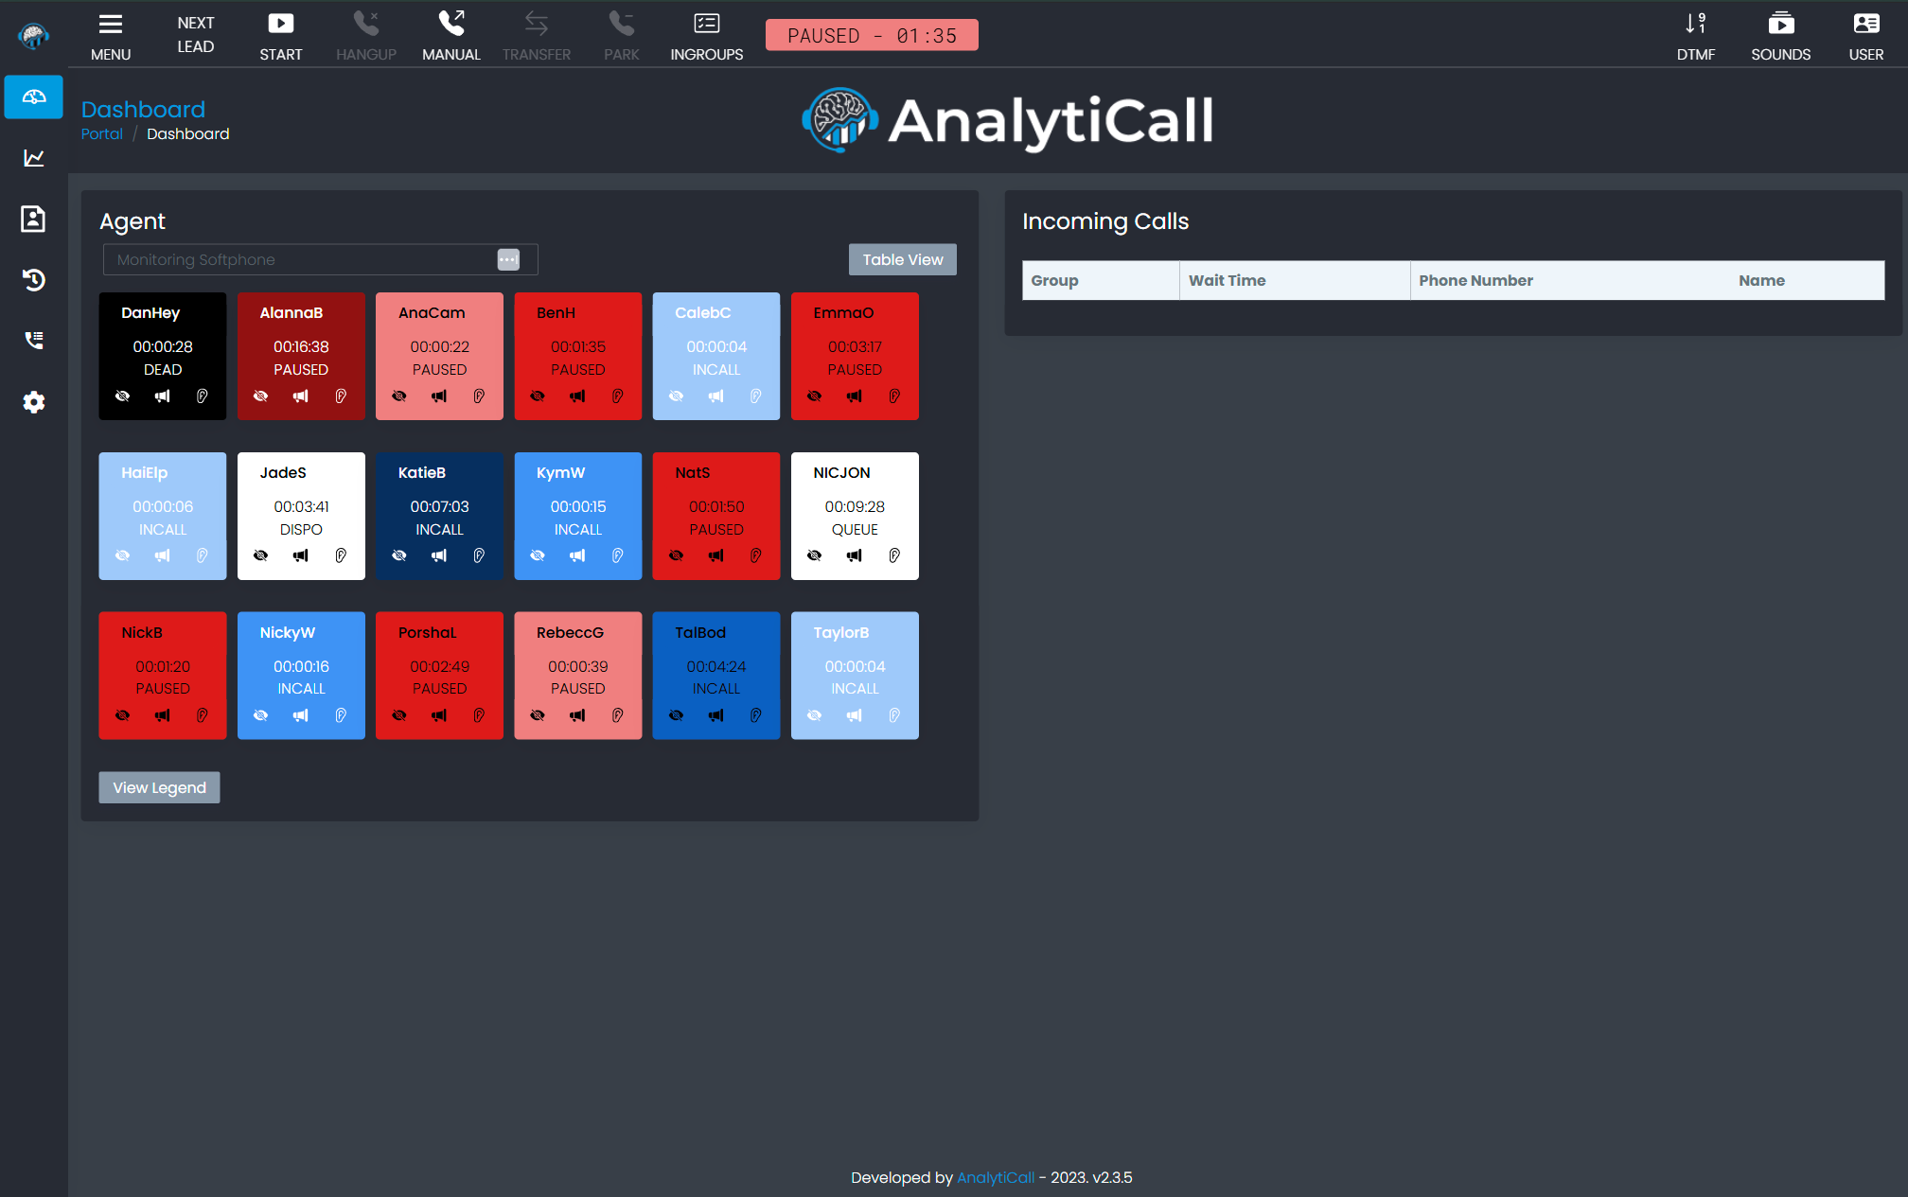Click the MANUAL dial icon in toolbar

(x=452, y=25)
